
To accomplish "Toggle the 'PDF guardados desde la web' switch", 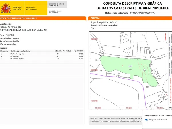I will (146, 120).
